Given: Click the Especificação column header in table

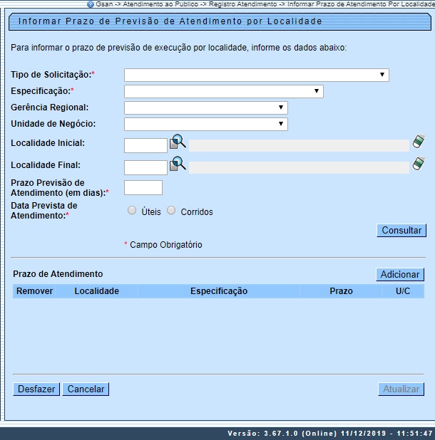Looking at the screenshot, I should coord(219,291).
